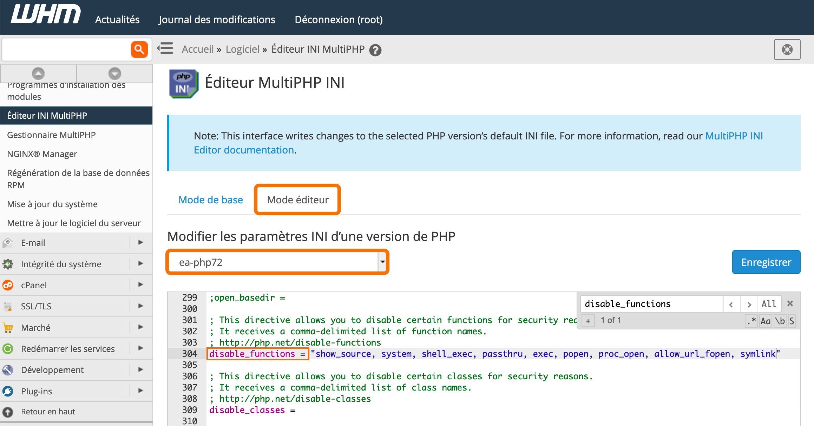This screenshot has width=814, height=426.
Task: Toggle search in selection S option
Action: point(792,321)
